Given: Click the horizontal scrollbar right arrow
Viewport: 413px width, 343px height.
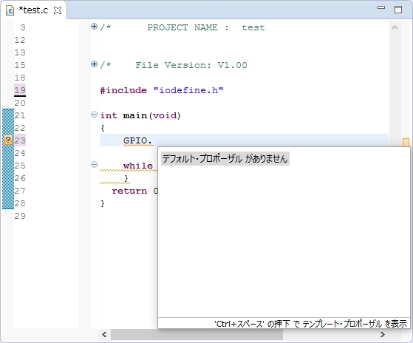Looking at the screenshot, I should pyautogui.click(x=383, y=335).
